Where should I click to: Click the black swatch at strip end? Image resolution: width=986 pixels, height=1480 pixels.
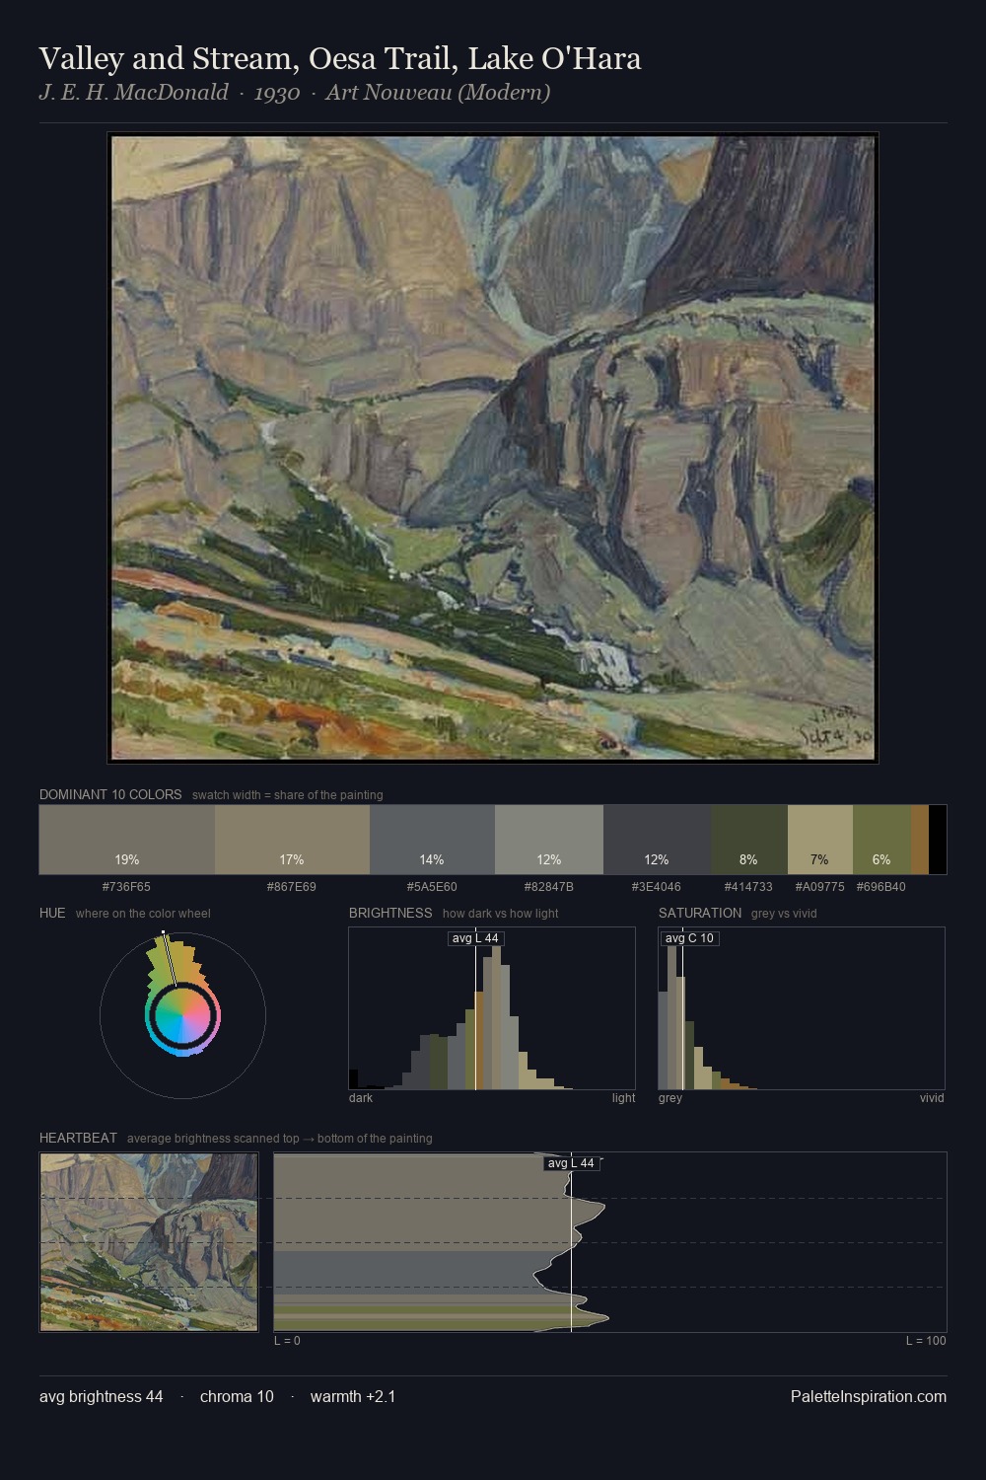click(938, 840)
